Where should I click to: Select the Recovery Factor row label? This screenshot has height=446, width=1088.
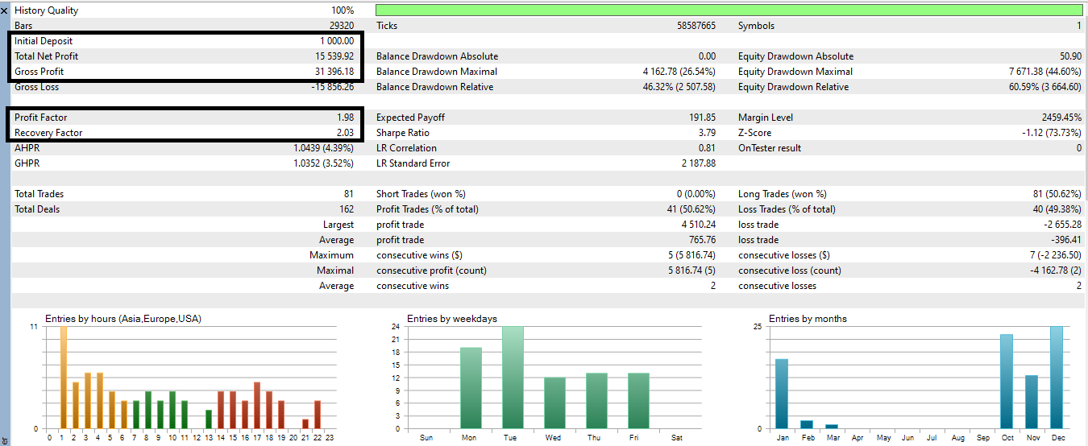pos(48,133)
